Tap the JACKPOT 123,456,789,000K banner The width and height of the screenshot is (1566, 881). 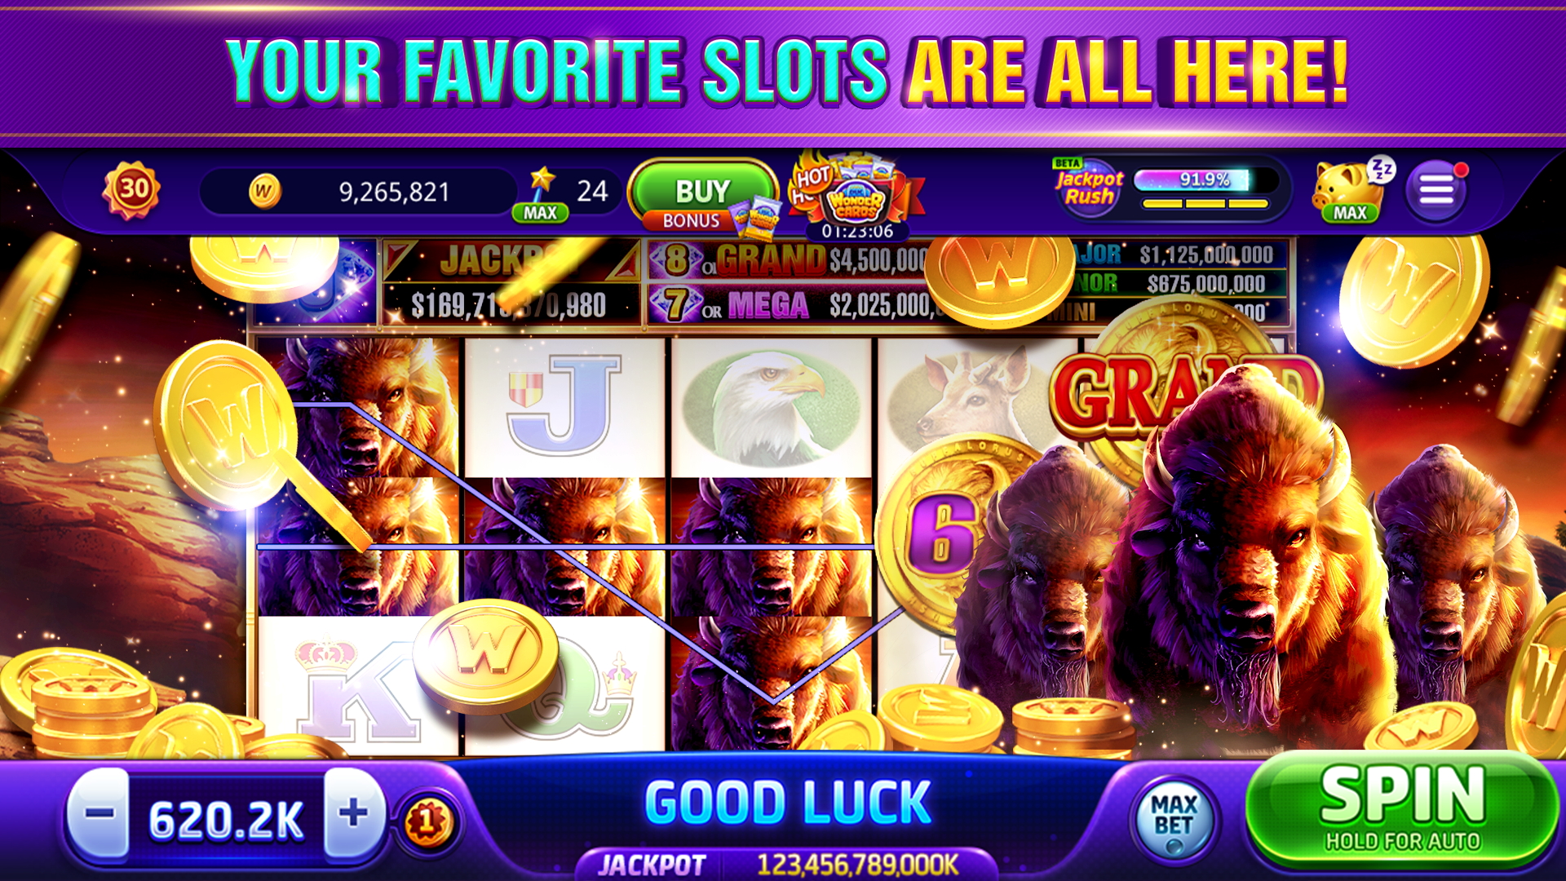pyautogui.click(x=787, y=864)
